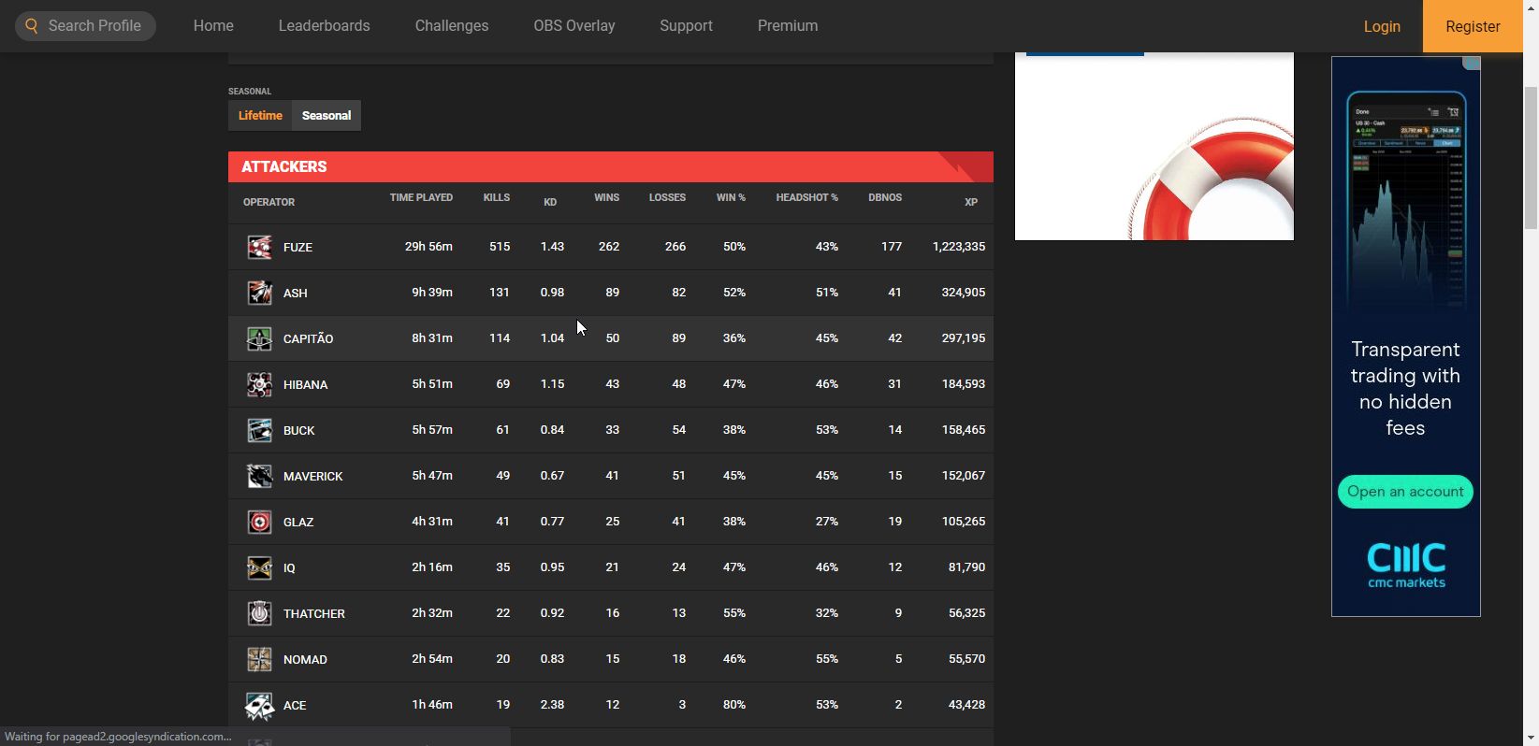Go to OBS Overlay page
The height and width of the screenshot is (746, 1539).
point(574,26)
